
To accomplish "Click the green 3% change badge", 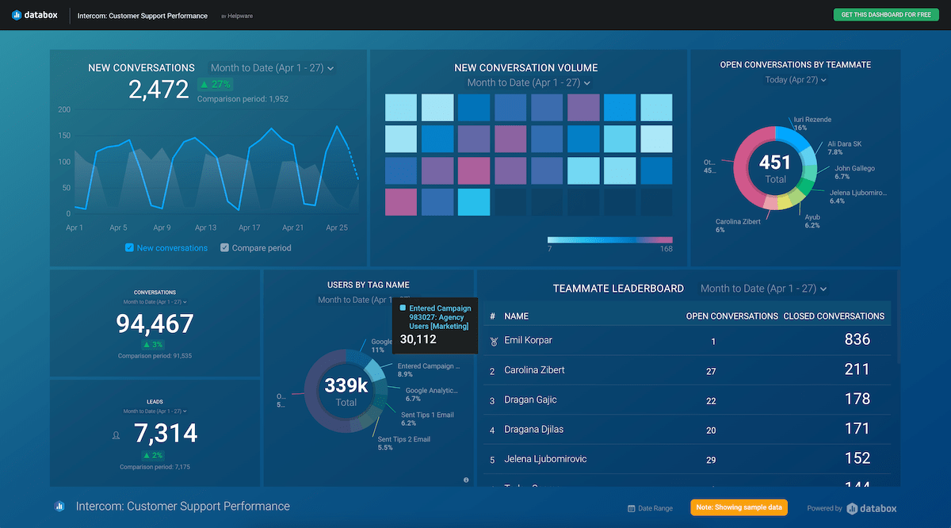I will (x=155, y=345).
